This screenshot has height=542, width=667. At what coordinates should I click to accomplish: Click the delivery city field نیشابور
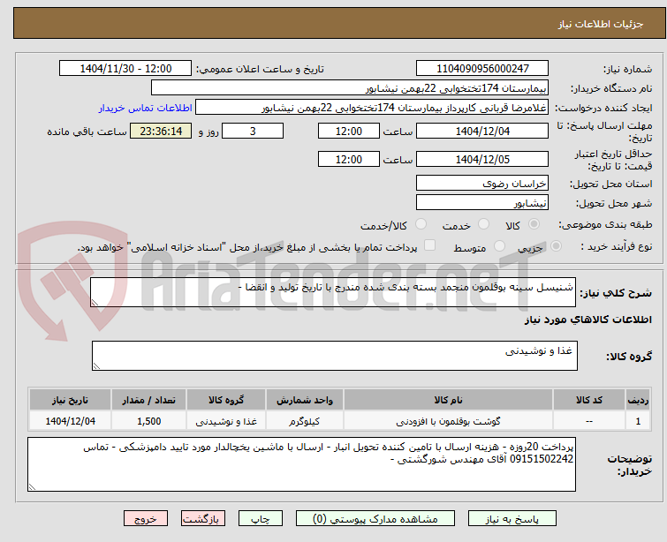coord(482,203)
